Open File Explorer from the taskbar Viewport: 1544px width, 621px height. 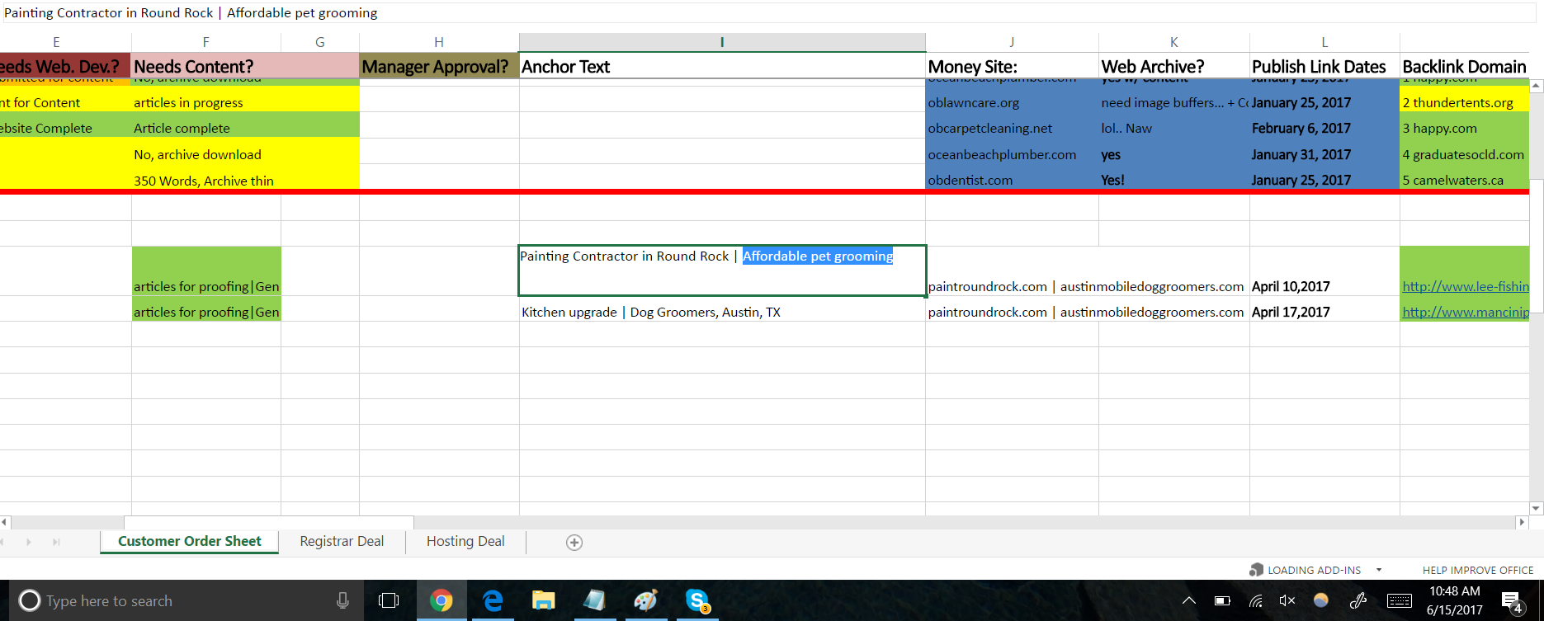(x=543, y=600)
